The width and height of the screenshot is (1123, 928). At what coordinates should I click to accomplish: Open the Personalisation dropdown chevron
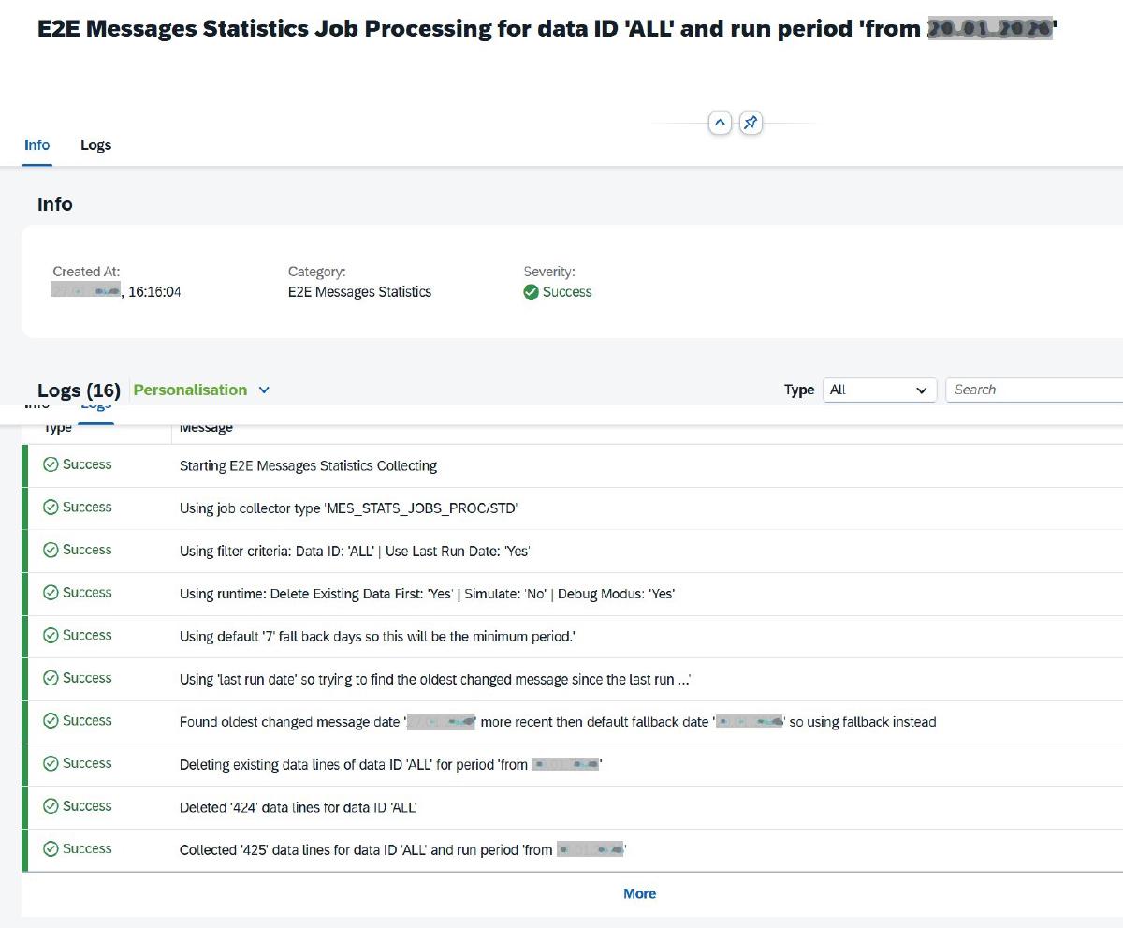pyautogui.click(x=264, y=390)
